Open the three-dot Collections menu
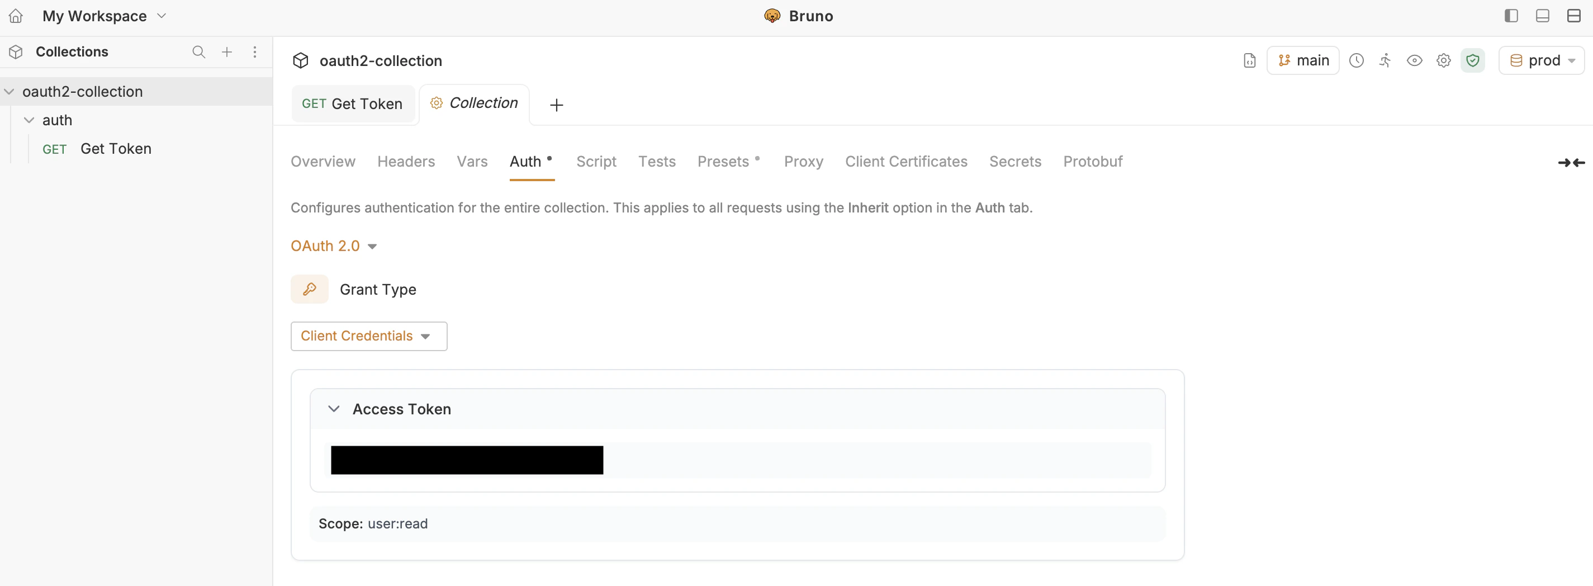This screenshot has height=586, width=1593. click(x=255, y=52)
